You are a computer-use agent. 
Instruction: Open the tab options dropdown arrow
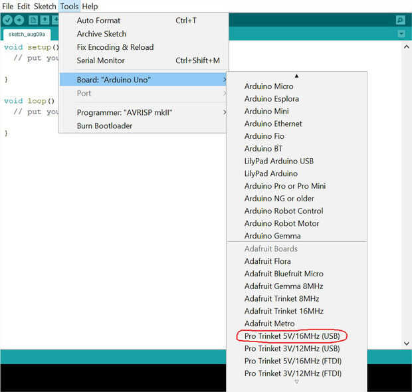coord(401,34)
